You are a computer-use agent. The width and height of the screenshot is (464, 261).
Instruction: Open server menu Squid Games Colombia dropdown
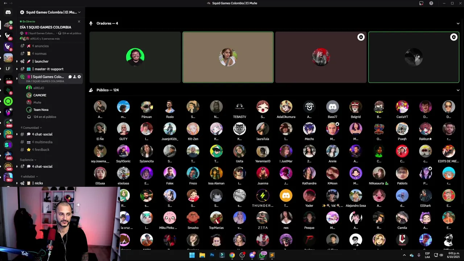(51, 12)
